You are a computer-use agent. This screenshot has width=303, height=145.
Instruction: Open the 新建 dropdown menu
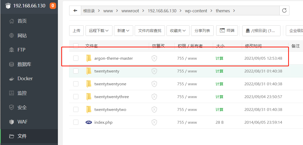(123, 31)
